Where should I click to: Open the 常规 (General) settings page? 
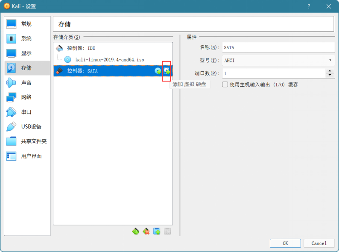tap(27, 24)
